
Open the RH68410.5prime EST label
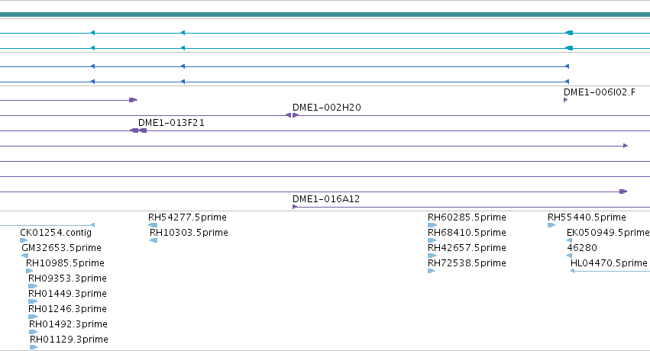click(x=467, y=233)
